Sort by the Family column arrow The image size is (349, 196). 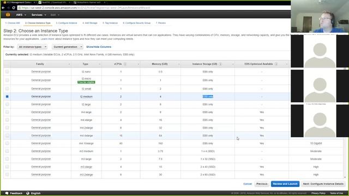pos(69,64)
